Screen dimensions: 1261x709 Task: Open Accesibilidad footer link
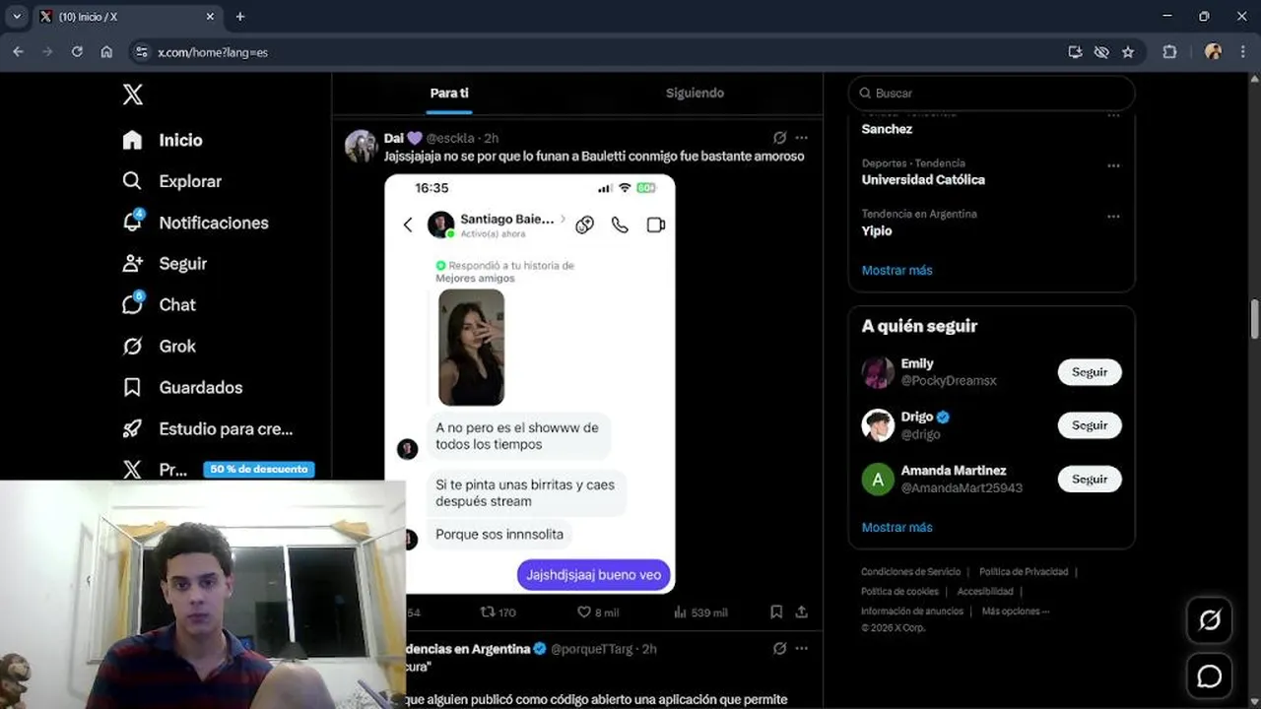tap(985, 592)
